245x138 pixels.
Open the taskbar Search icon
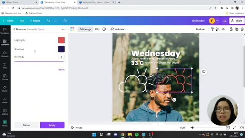click(x=101, y=135)
